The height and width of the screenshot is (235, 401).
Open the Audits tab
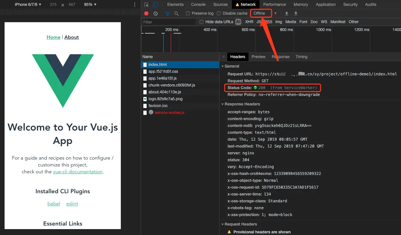click(371, 5)
